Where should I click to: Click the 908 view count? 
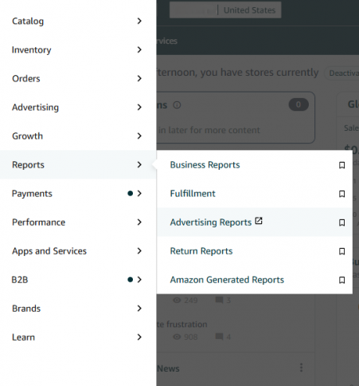pos(191,337)
